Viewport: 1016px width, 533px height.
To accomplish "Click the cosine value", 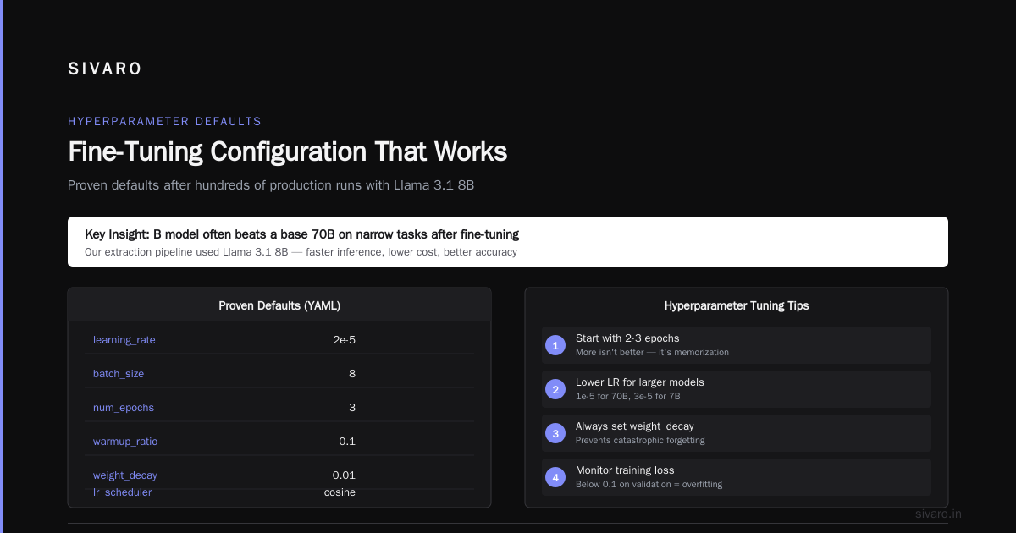I will point(340,492).
